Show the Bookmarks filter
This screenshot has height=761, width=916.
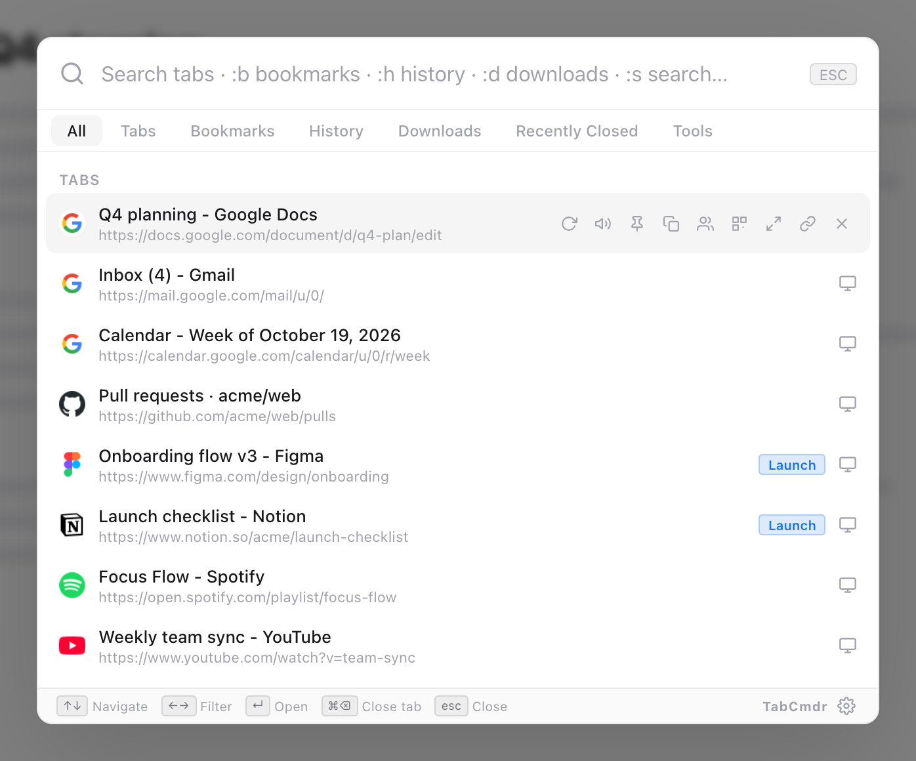(232, 131)
